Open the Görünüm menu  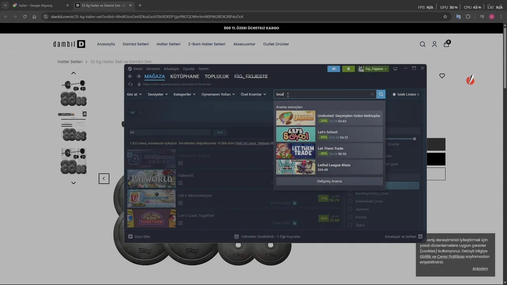coord(153,69)
